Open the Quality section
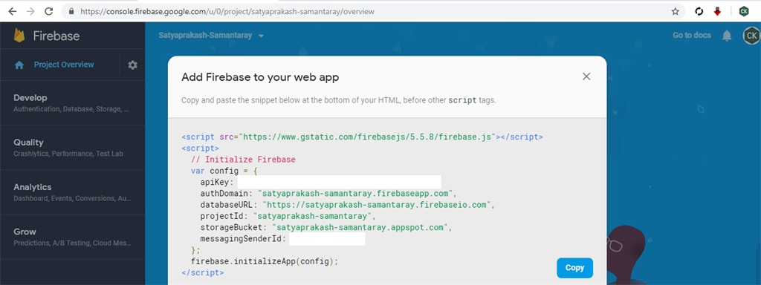Image resolution: width=761 pixels, height=285 pixels. (72, 148)
